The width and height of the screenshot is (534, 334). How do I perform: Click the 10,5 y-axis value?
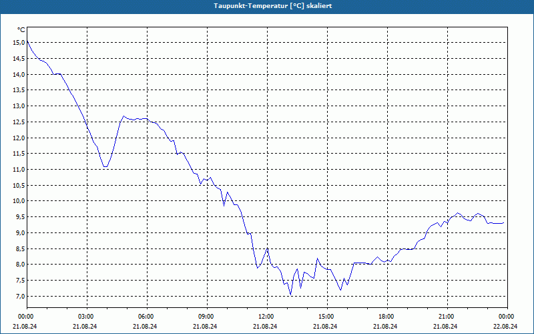pyautogui.click(x=19, y=186)
